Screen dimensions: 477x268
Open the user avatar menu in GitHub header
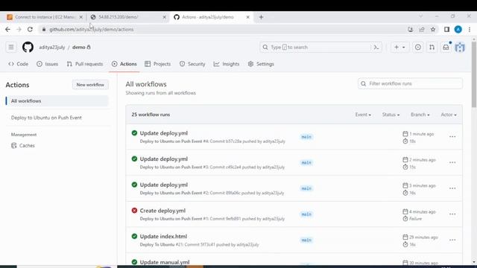click(x=460, y=47)
